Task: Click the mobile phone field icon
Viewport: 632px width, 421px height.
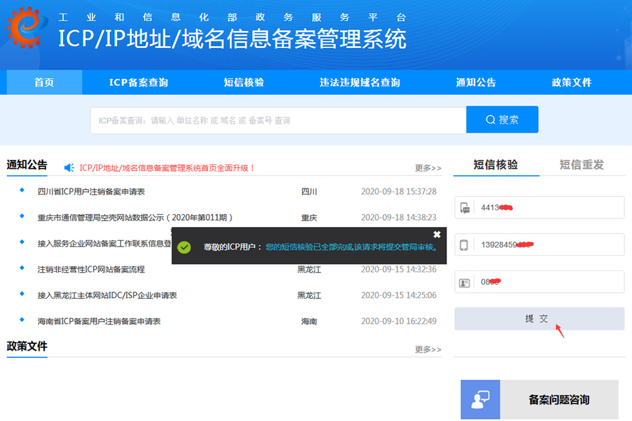Action: coord(465,245)
